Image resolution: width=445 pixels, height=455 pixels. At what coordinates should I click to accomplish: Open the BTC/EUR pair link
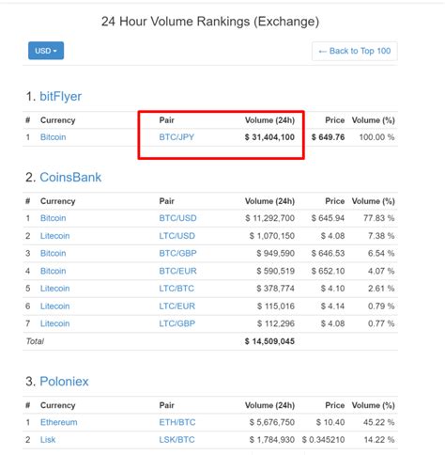(x=177, y=271)
